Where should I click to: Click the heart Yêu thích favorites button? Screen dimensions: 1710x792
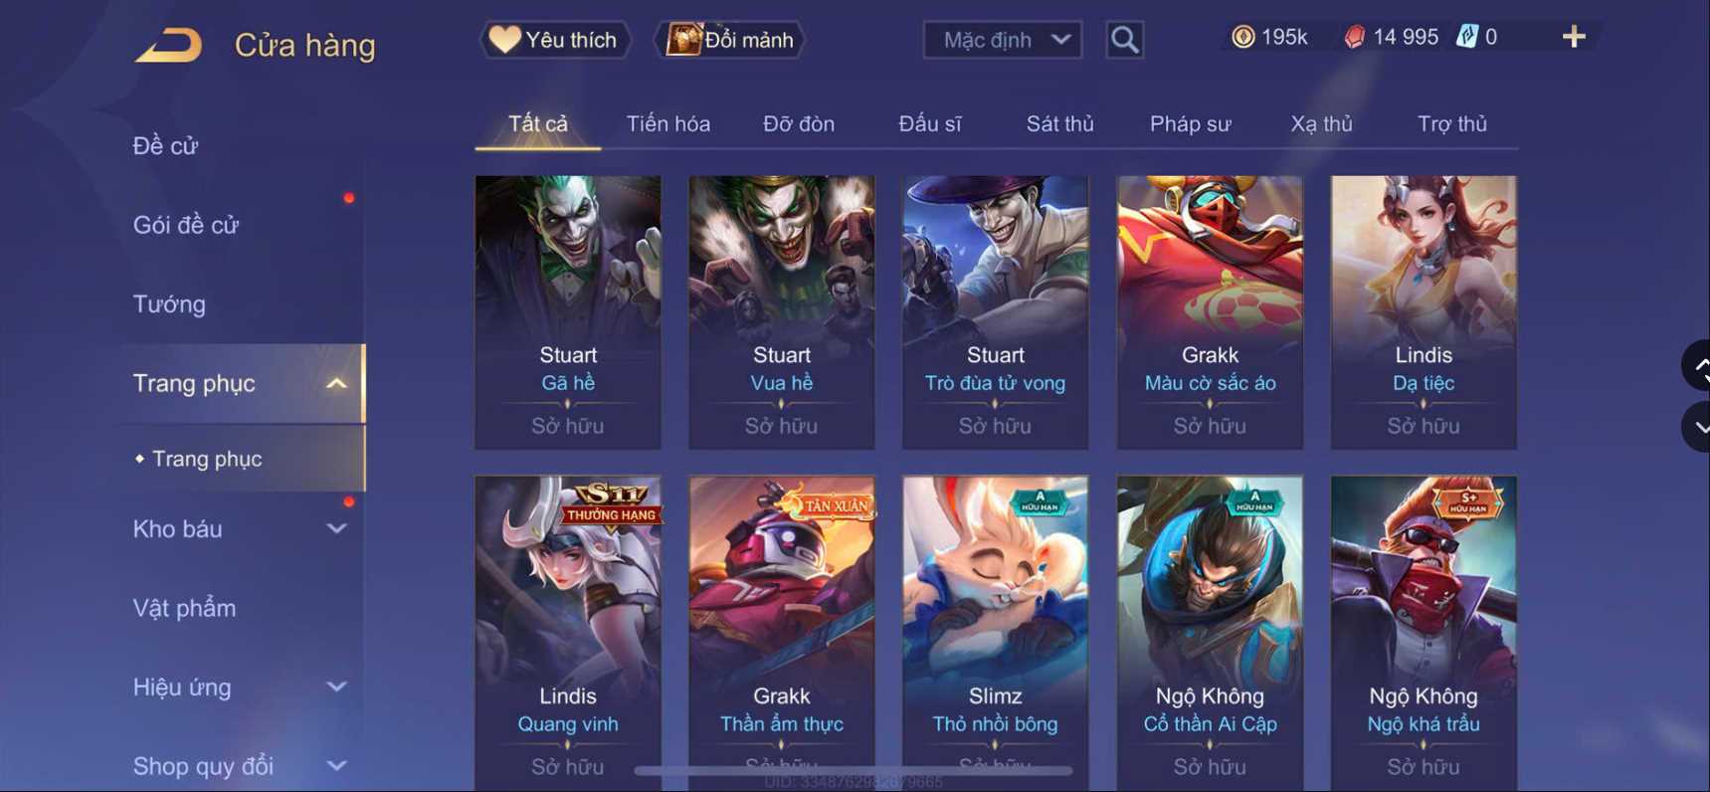click(556, 40)
